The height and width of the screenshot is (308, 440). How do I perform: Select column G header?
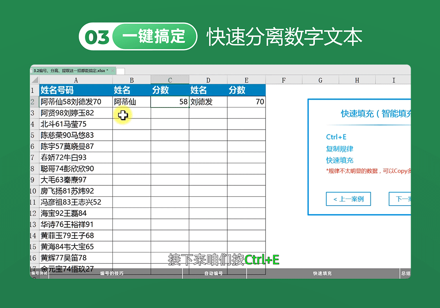pyautogui.click(x=320, y=80)
